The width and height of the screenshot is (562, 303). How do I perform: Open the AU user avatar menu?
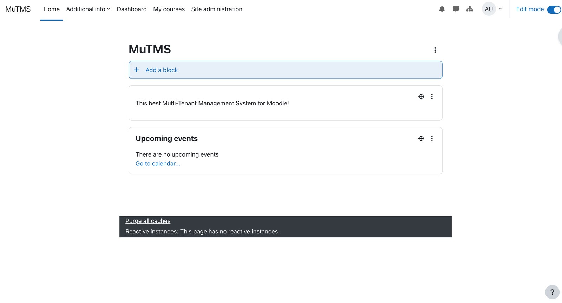point(489,9)
